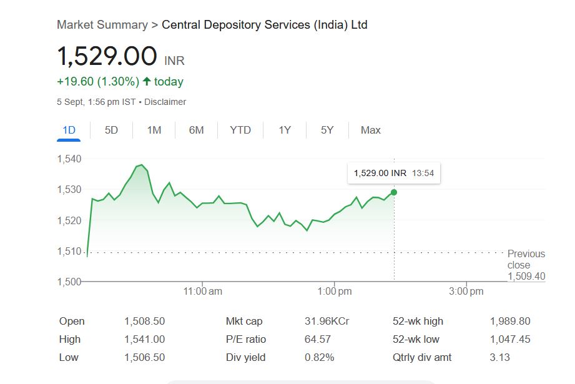575x384 pixels.
Task: Click the green up arrow beside today
Action: pyautogui.click(x=147, y=81)
